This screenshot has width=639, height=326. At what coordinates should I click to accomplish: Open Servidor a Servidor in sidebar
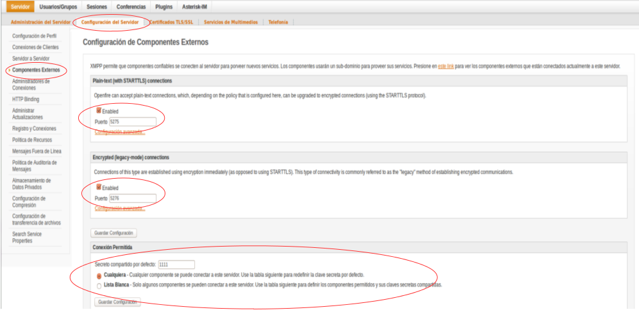pos(31,59)
